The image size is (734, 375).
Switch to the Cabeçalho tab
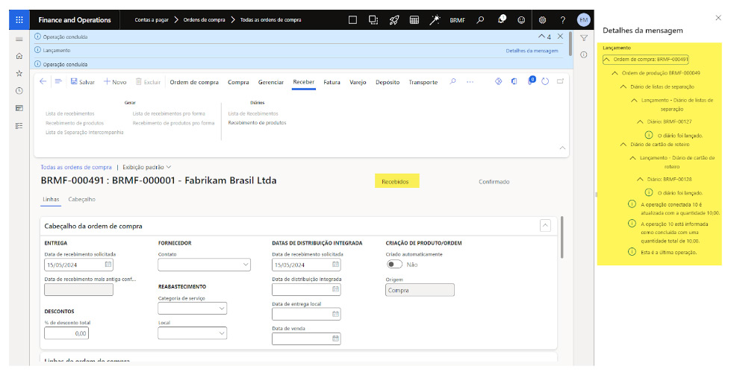tap(81, 200)
